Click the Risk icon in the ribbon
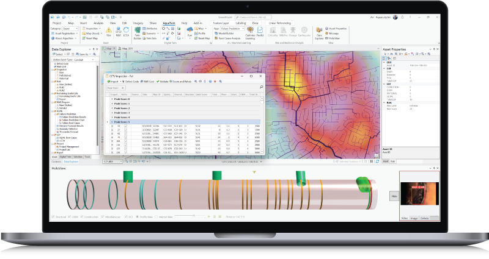The width and height of the screenshot is (489, 259). click(109, 30)
